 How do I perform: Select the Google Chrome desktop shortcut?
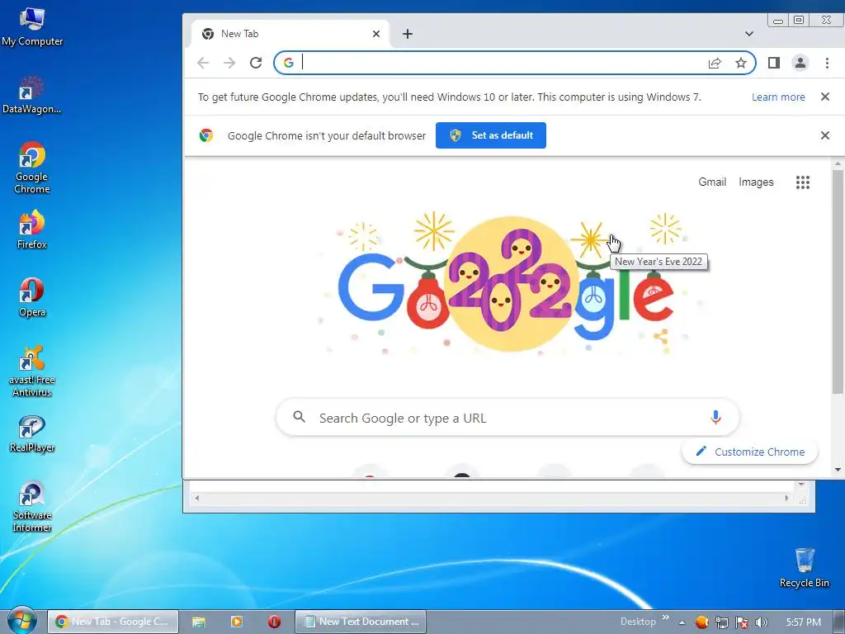(32, 167)
